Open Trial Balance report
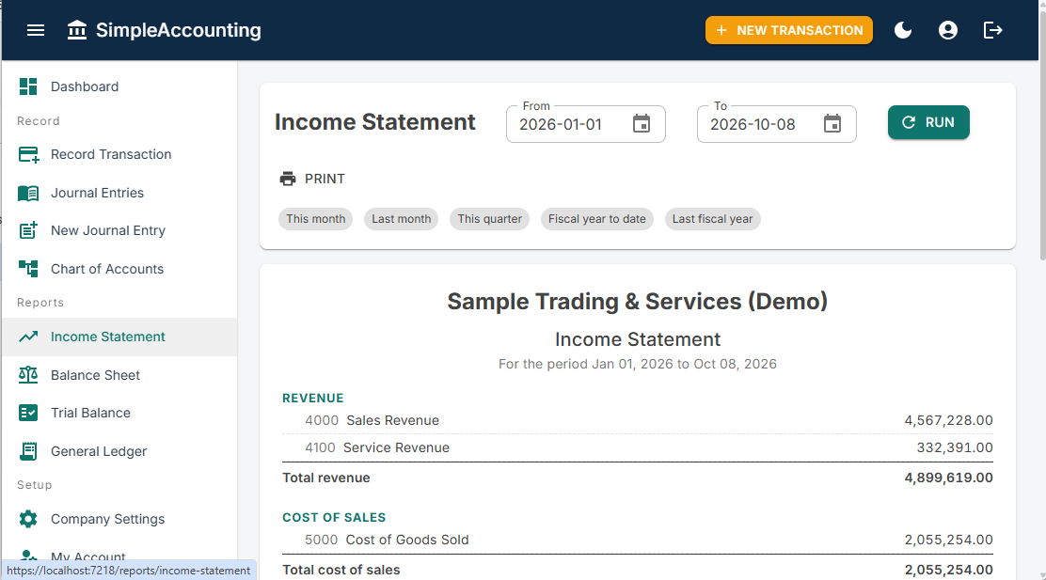 119,413
